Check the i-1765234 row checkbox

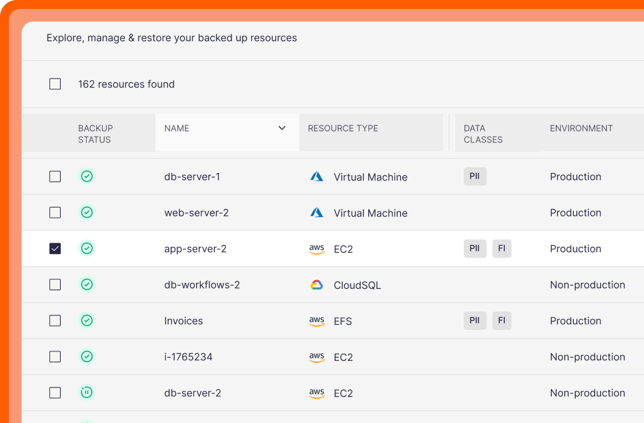tap(55, 357)
